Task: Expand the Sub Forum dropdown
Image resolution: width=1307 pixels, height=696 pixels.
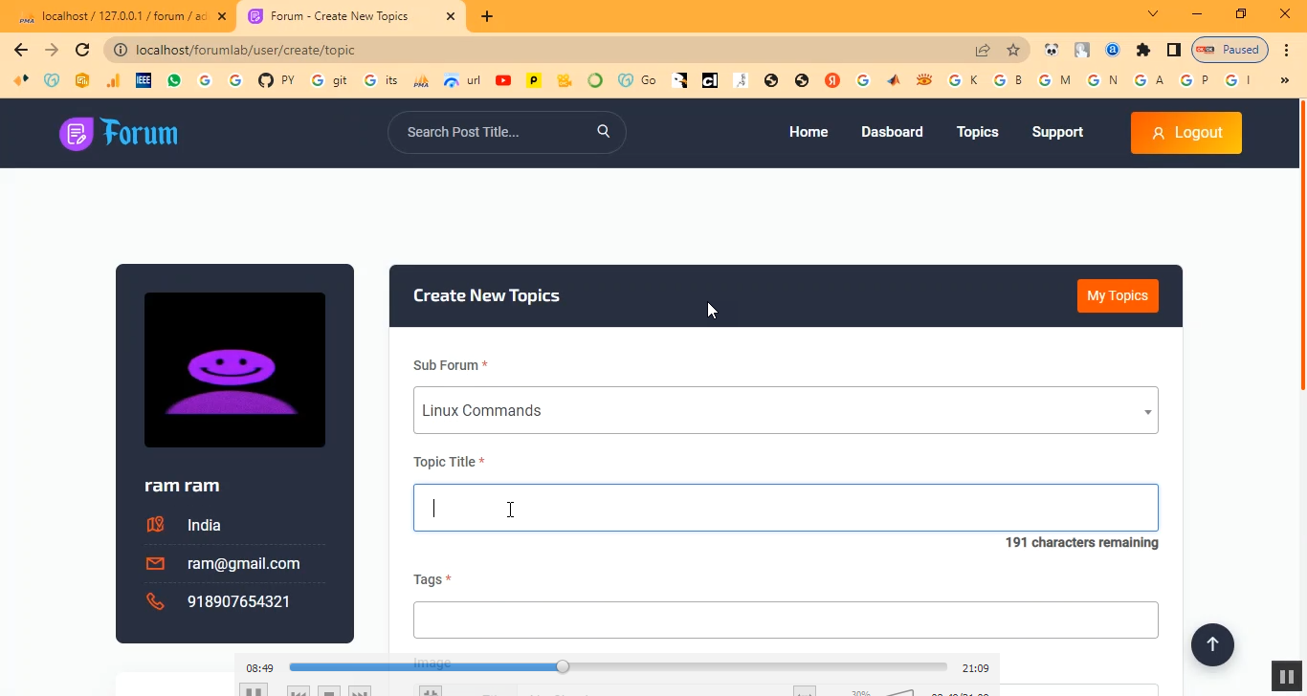Action: point(785,410)
